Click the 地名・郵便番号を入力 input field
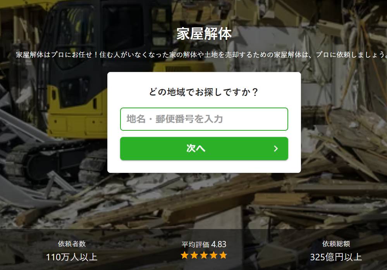387x270 pixels. [x=204, y=119]
